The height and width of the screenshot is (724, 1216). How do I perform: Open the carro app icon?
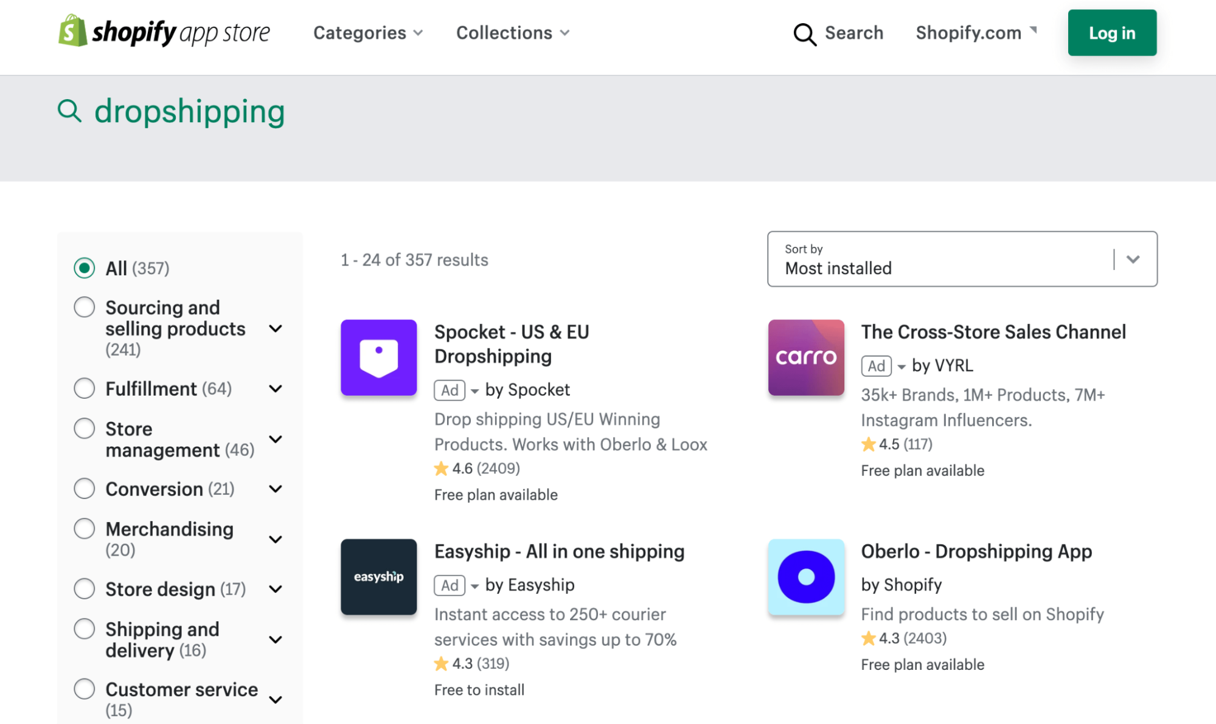point(806,357)
